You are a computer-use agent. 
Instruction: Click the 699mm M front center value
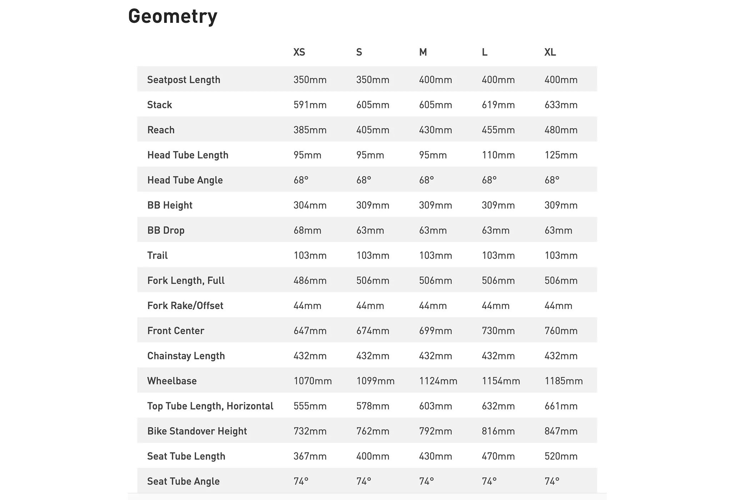coord(435,331)
